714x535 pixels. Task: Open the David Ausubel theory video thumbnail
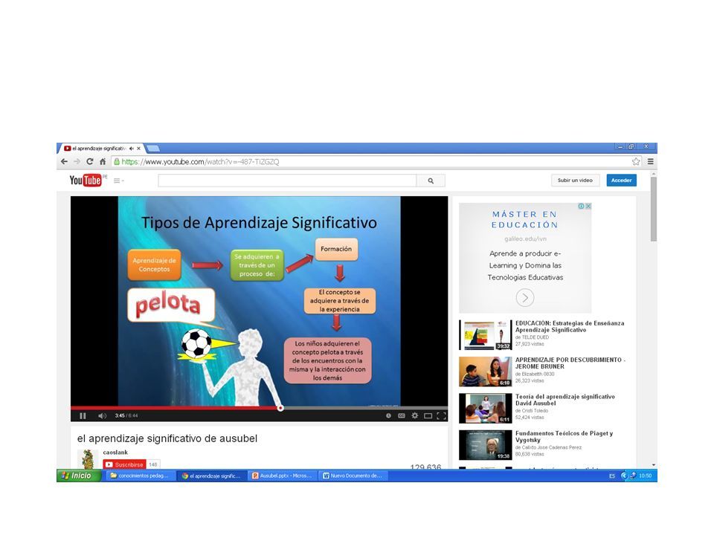click(486, 409)
